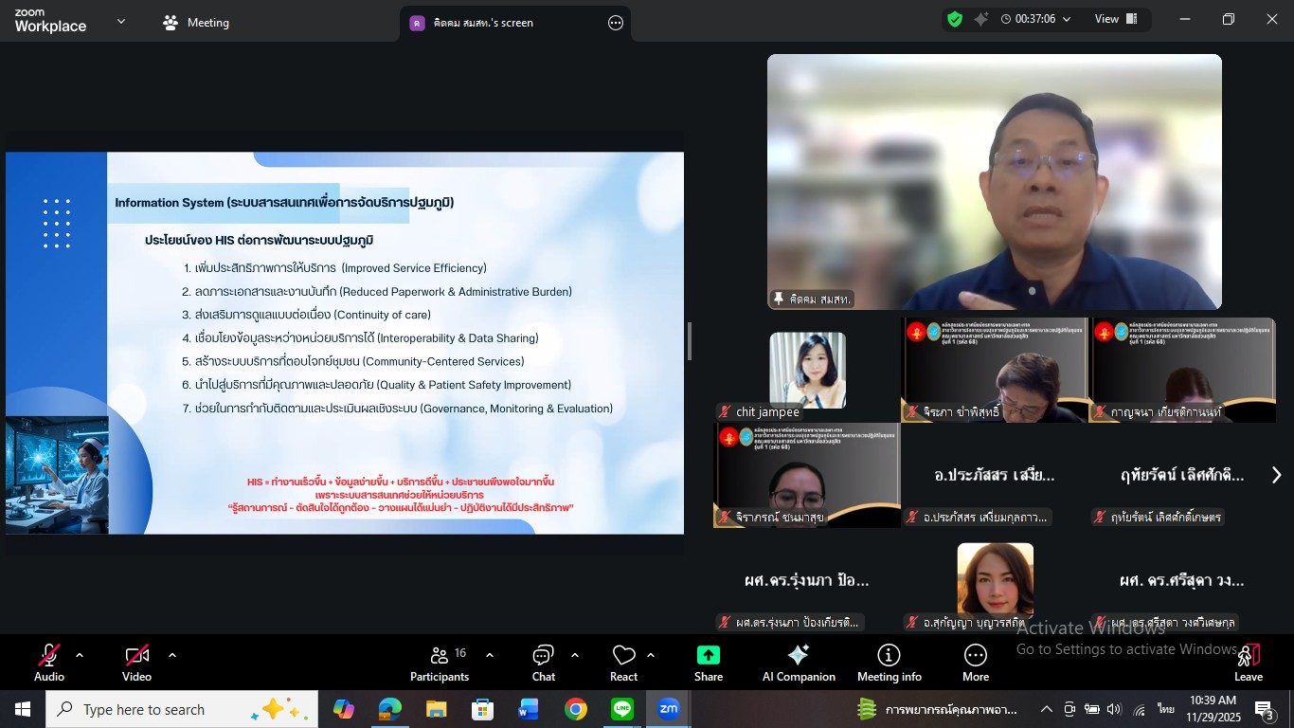1294x728 pixels.
Task: Click the green Share screen icon
Action: (708, 664)
